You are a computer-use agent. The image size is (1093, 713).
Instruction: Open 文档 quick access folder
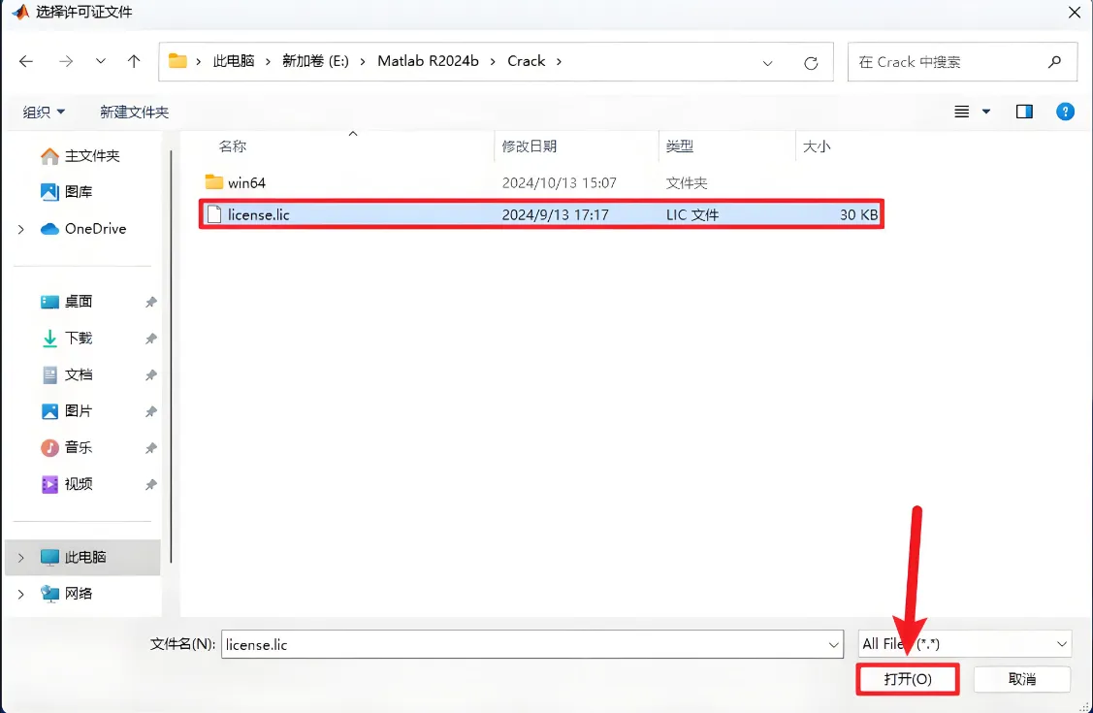point(66,375)
